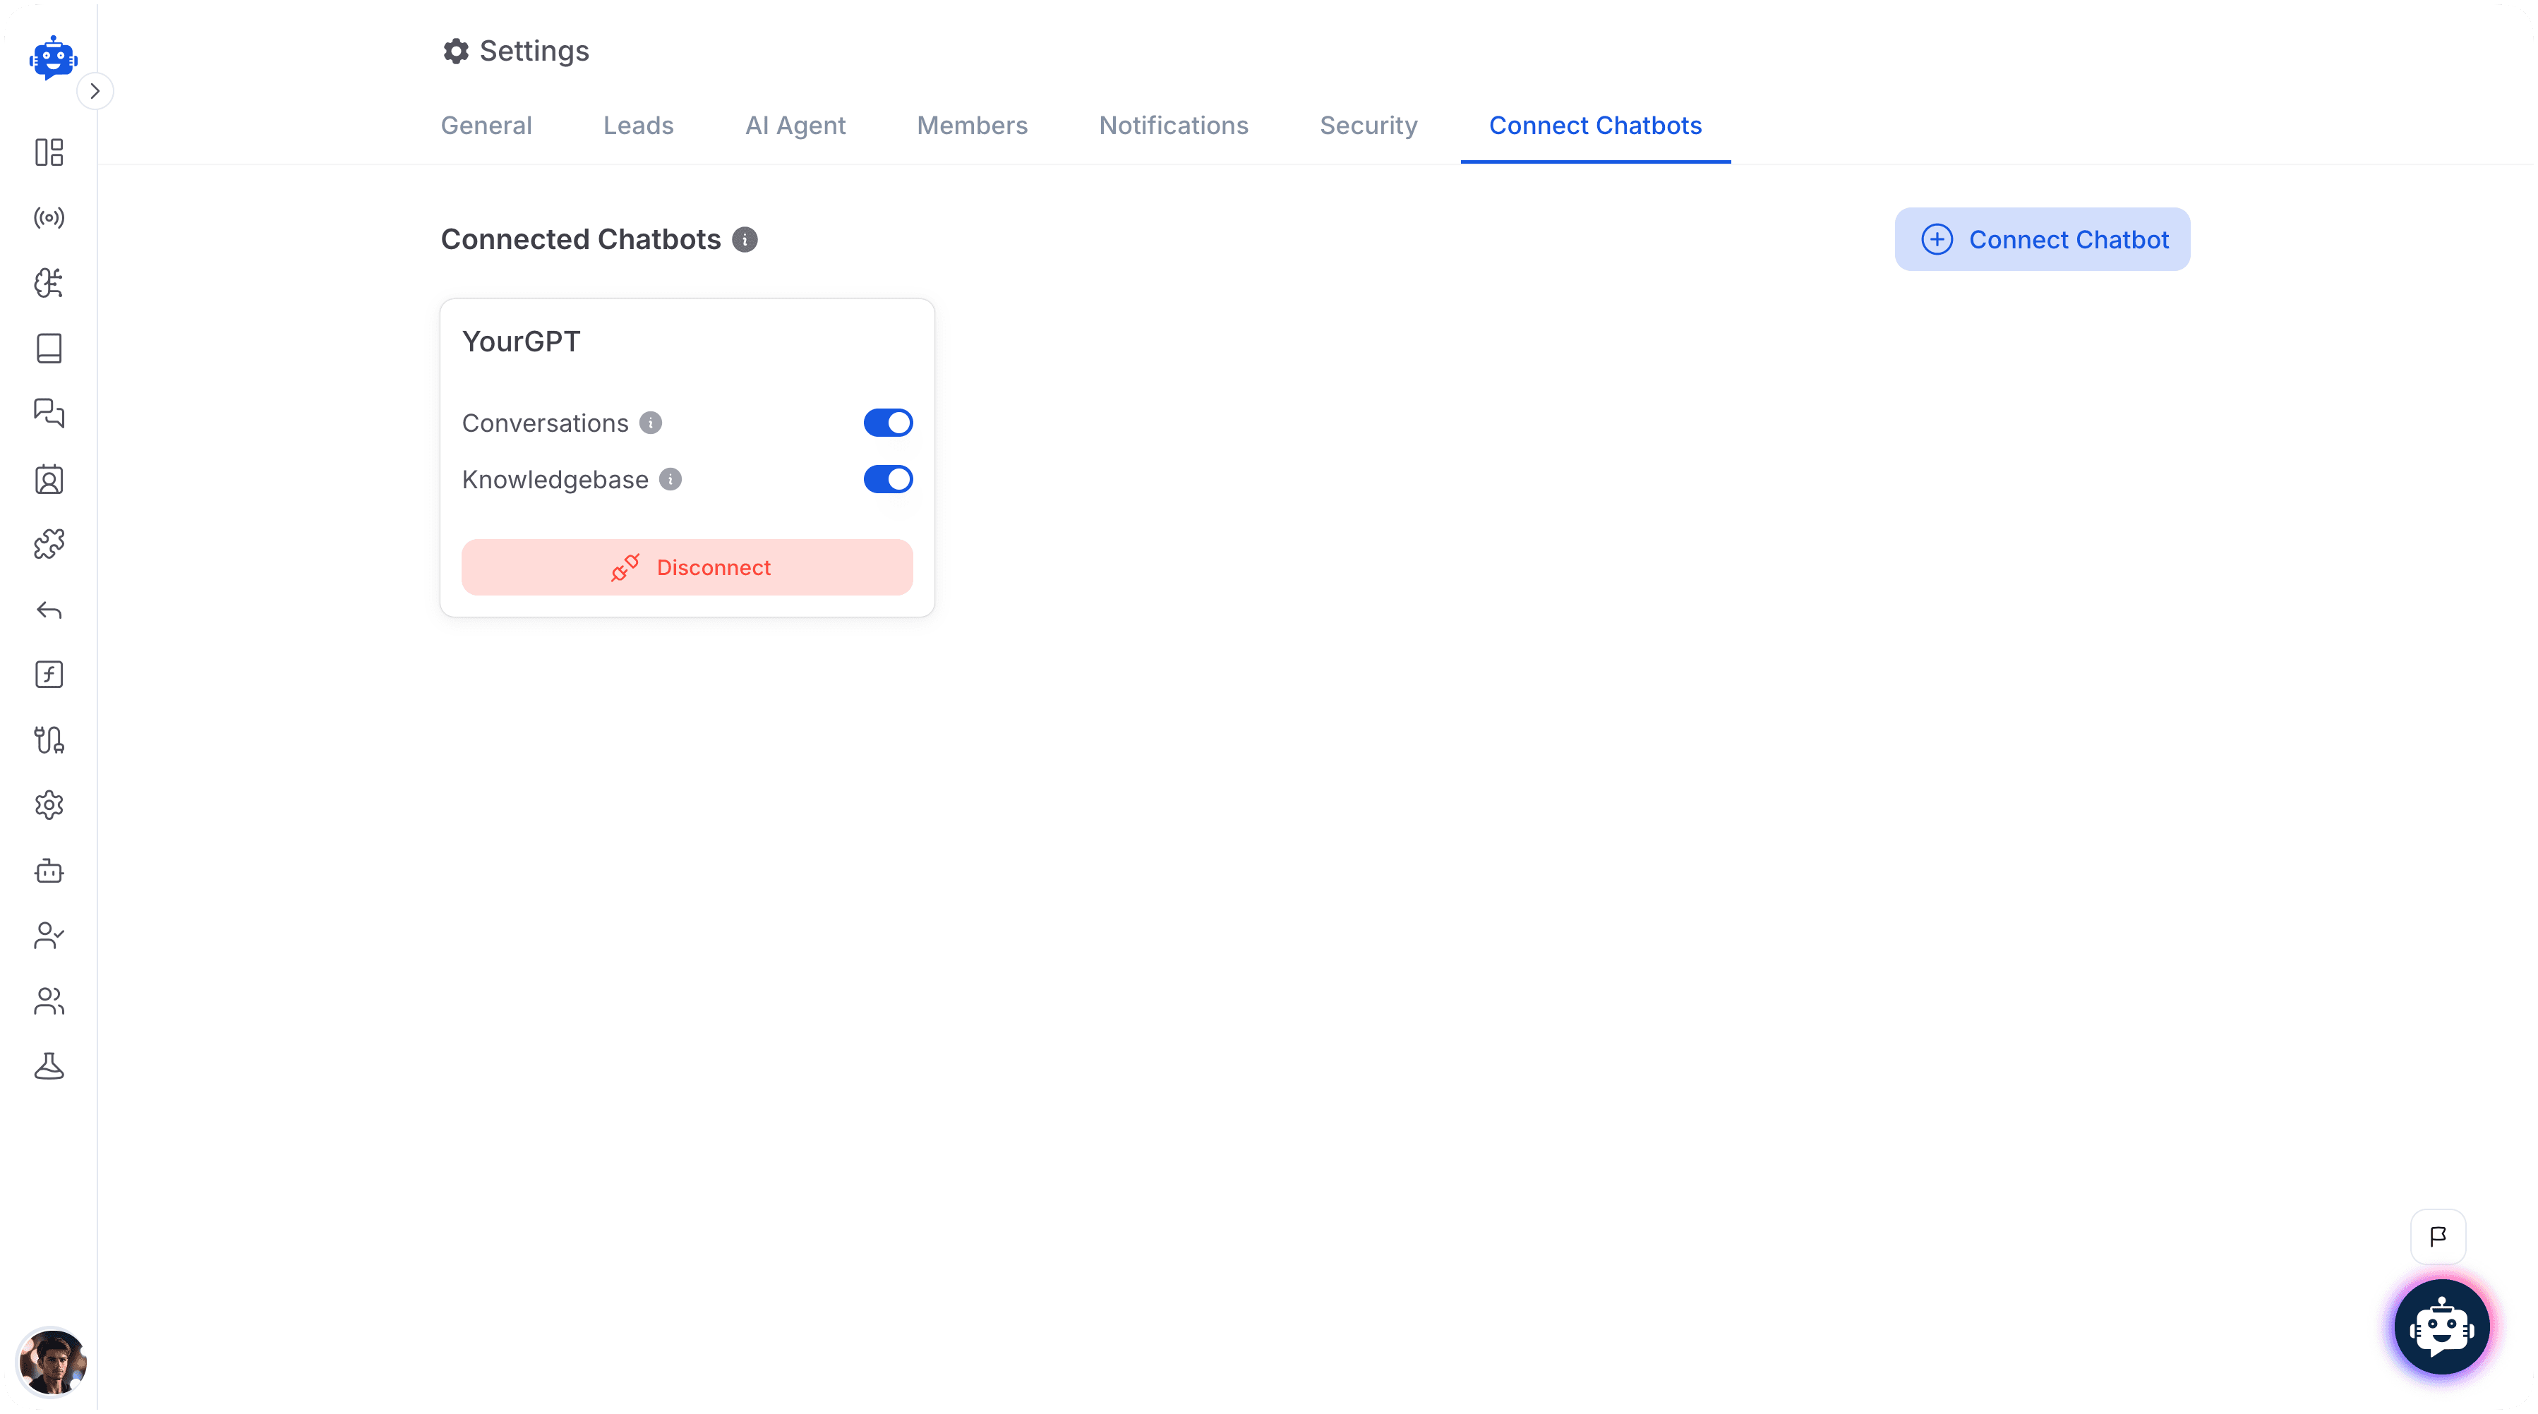This screenshot has height=1414, width=2538.
Task: Open the Knowledgebase book icon
Action: click(x=48, y=348)
